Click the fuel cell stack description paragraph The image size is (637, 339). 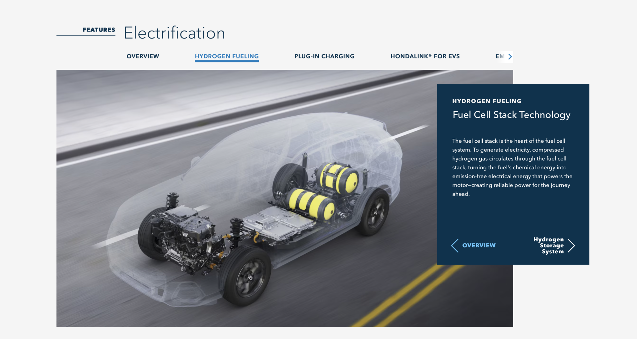click(x=512, y=167)
